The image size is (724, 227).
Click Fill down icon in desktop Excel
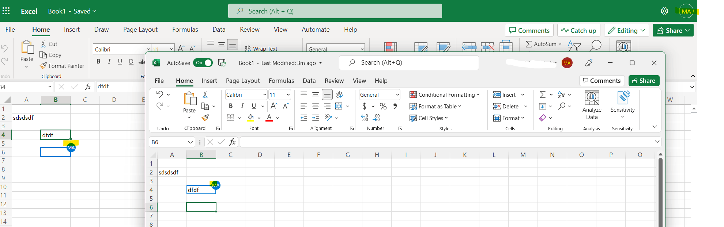point(543,106)
